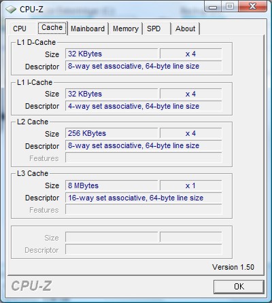
Task: Click the L1 D-Cache Size label
Action: coord(52,54)
